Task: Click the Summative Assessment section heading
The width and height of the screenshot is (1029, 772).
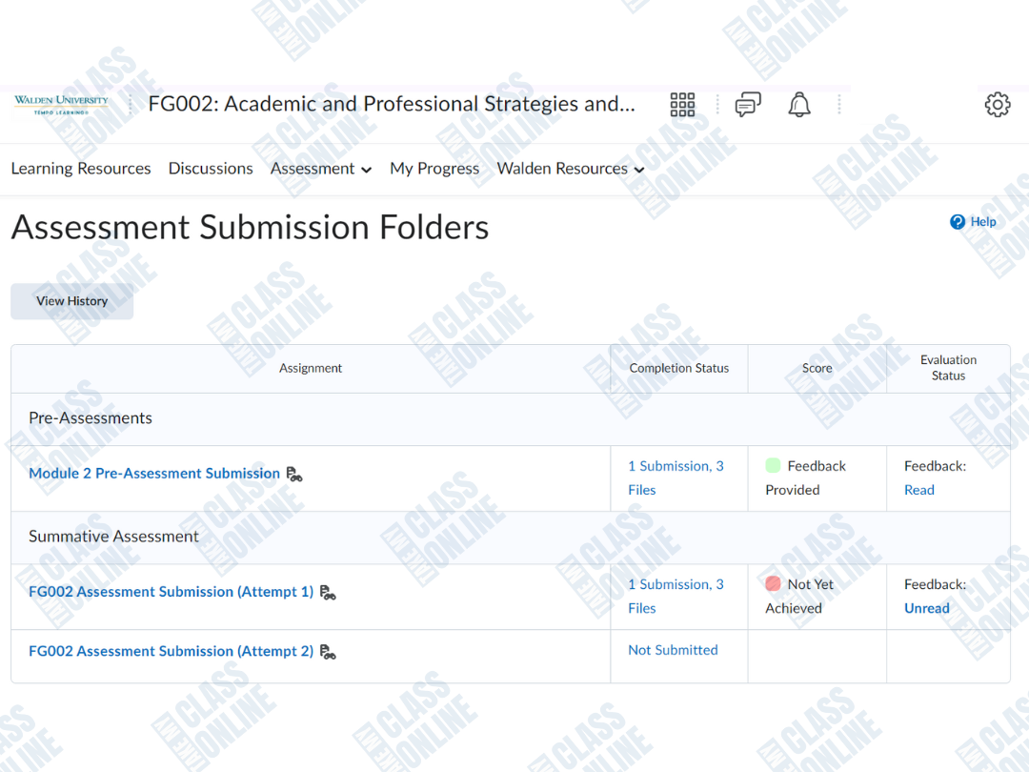Action: point(113,537)
